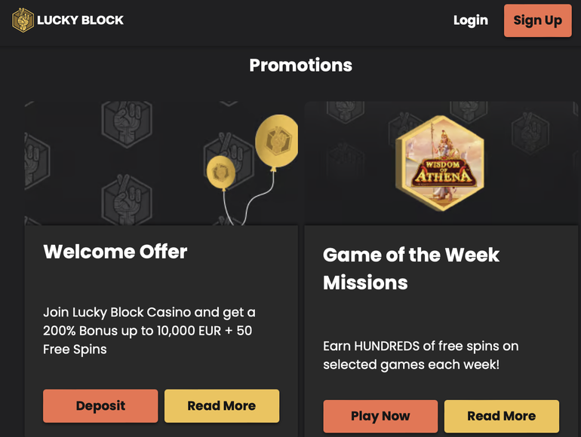Open Read More for the Welcome Offer
The height and width of the screenshot is (437, 581).
click(x=221, y=405)
